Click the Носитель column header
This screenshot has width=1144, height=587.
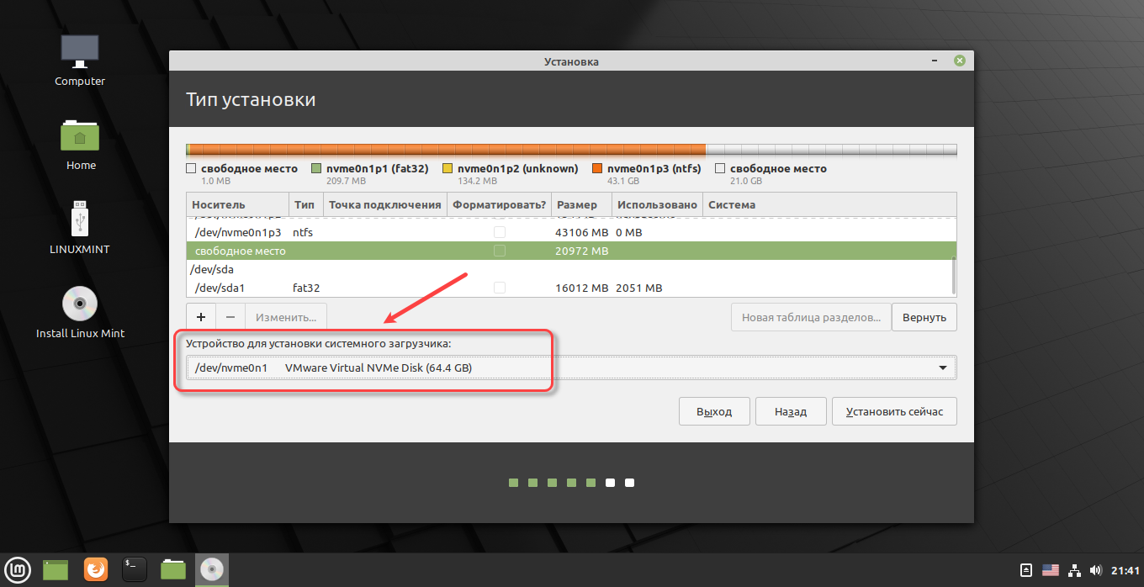[237, 204]
